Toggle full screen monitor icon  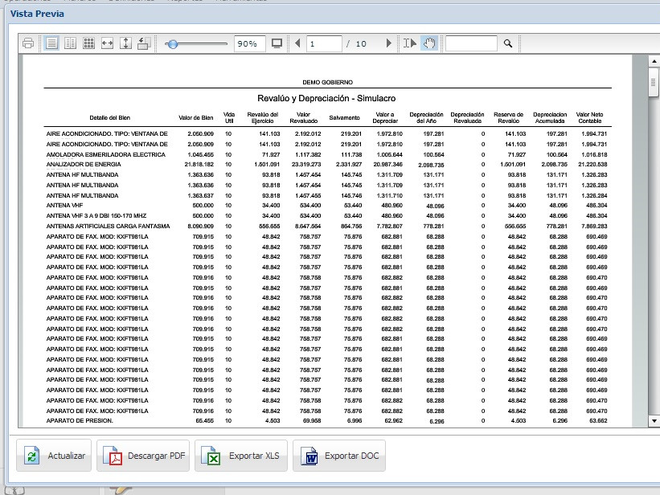pos(277,43)
